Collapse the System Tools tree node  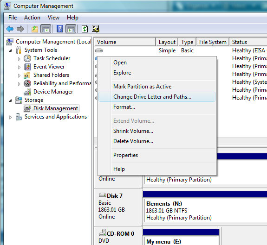[x=10, y=50]
